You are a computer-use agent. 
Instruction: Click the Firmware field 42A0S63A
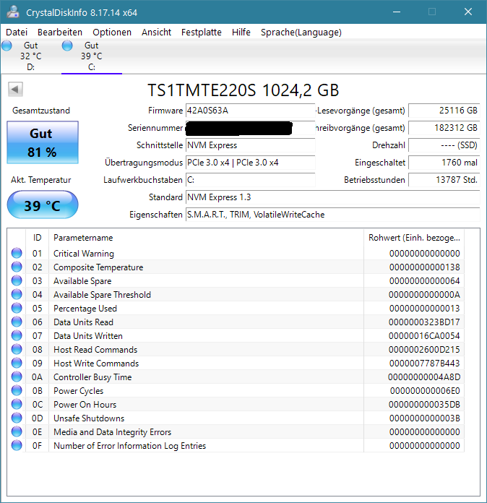[x=251, y=111]
